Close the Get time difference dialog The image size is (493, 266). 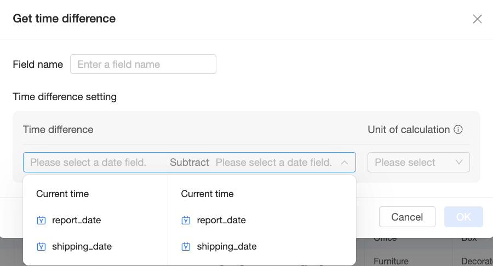[x=477, y=19]
